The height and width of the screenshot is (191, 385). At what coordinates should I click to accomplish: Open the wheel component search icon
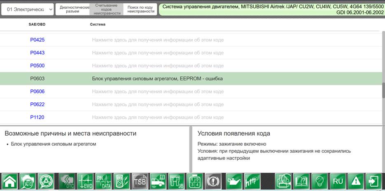(46, 182)
